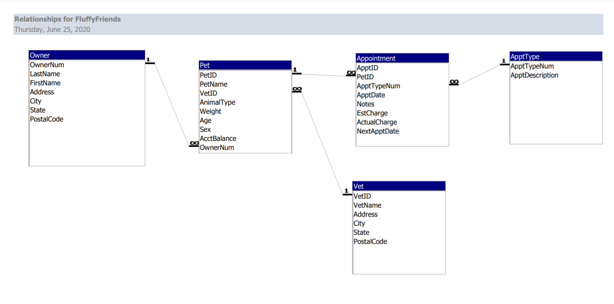Click the infinity symbol near the Appointment table

coord(350,73)
